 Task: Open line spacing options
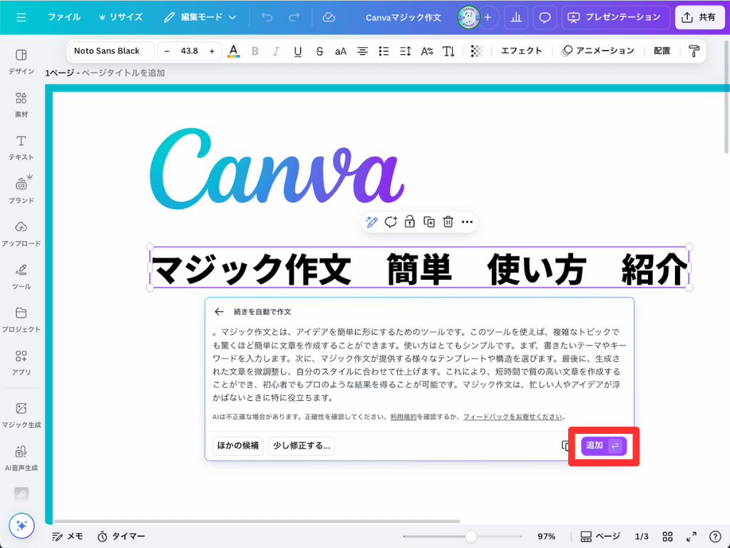tap(405, 51)
